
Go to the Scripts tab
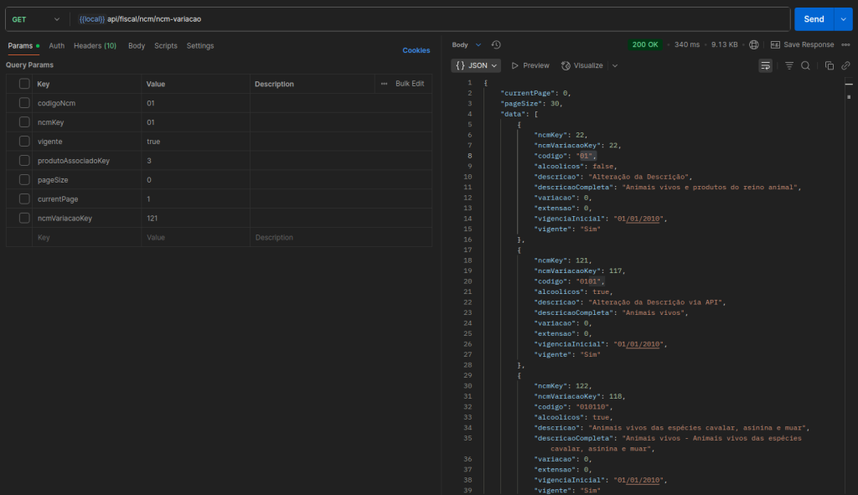tap(166, 46)
